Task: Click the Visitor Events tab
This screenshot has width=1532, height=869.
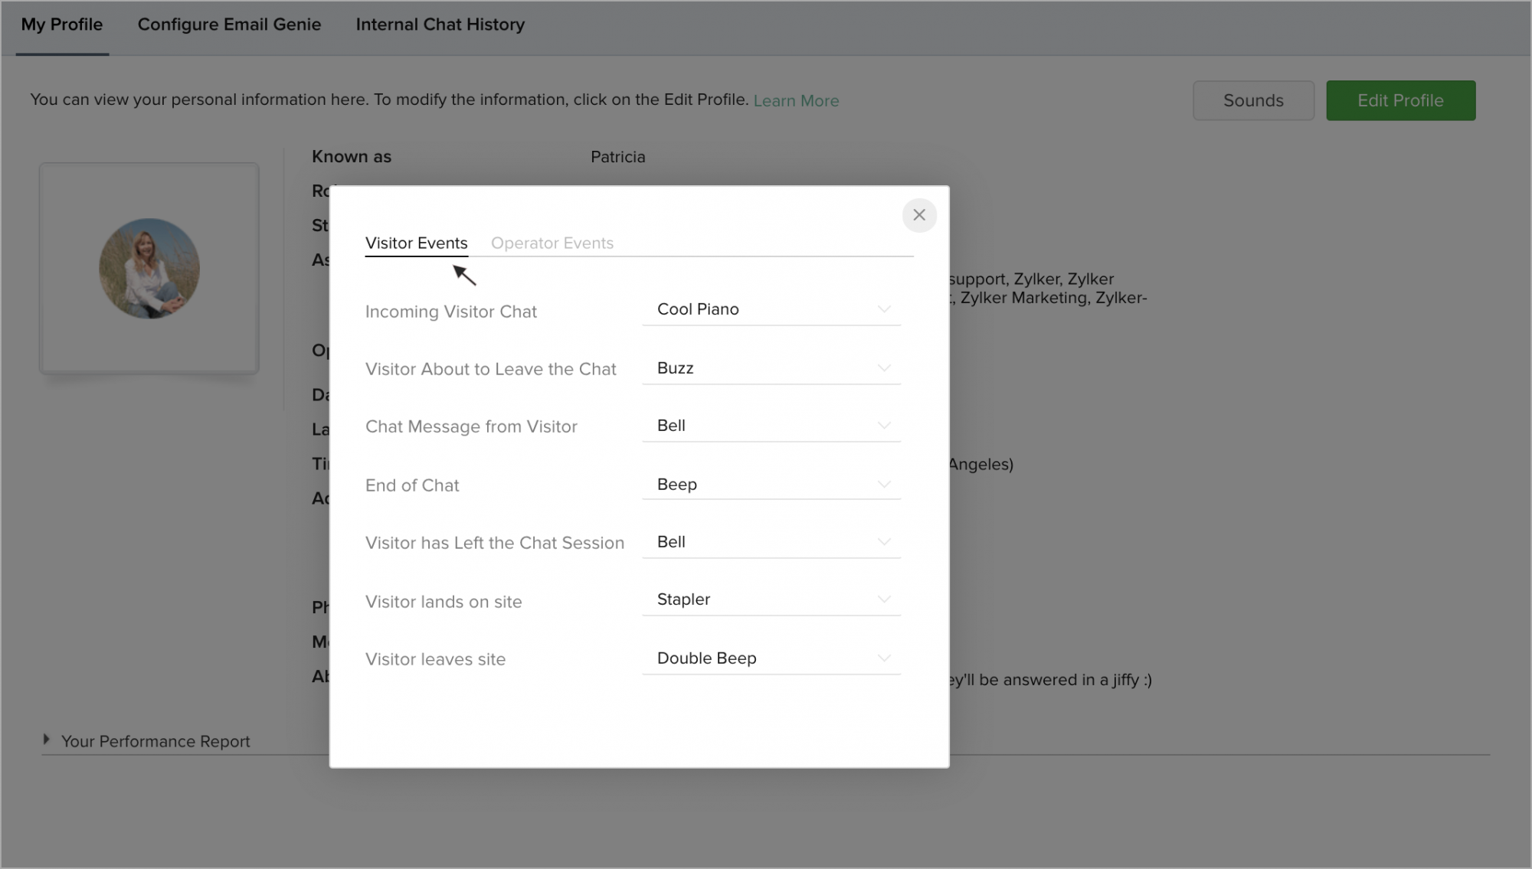Action: tap(416, 243)
